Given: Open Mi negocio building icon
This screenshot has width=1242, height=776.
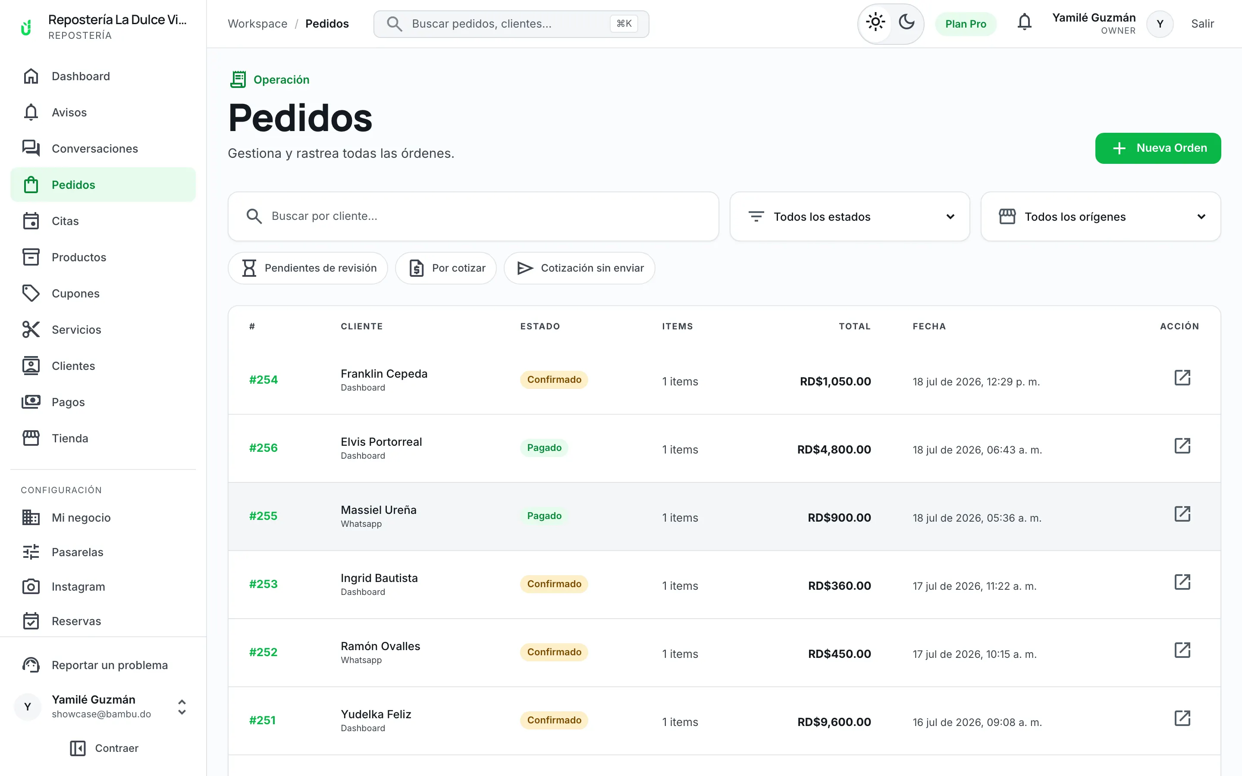Looking at the screenshot, I should click(31, 517).
